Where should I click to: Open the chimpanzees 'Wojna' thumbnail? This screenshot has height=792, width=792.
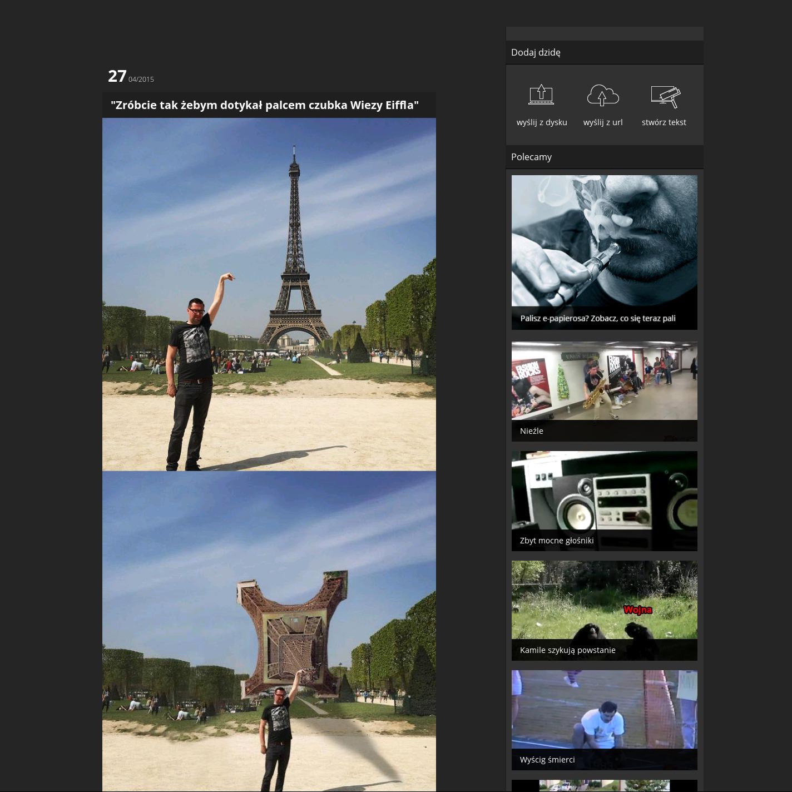pos(604,600)
